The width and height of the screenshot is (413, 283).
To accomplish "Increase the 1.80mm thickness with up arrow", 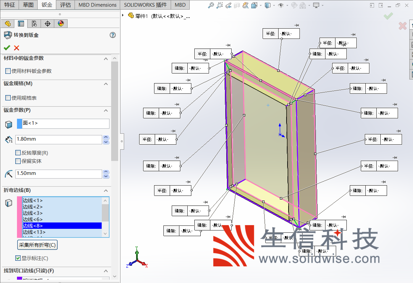I will click(106, 137).
